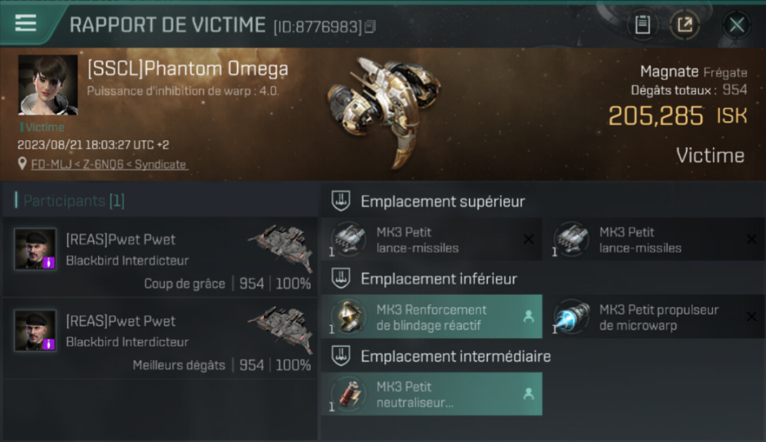View Pwet Pwet's Meilleurs dégâts portrait
The height and width of the screenshot is (442, 766).
(35, 330)
